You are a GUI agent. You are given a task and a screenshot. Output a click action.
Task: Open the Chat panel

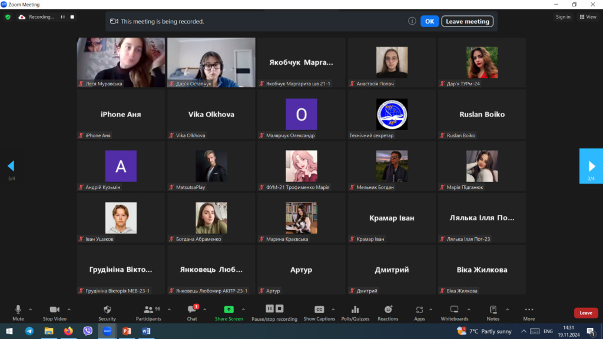(192, 310)
